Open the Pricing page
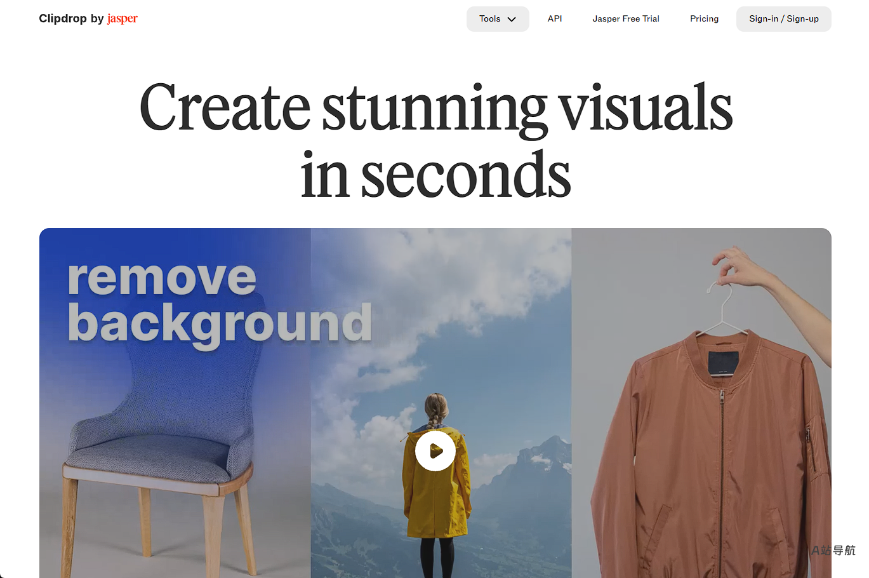Screen dimensions: 869x578 click(705, 19)
